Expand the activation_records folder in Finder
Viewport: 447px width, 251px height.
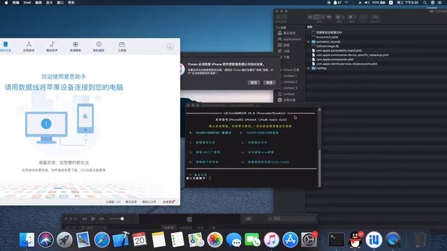tap(309, 42)
